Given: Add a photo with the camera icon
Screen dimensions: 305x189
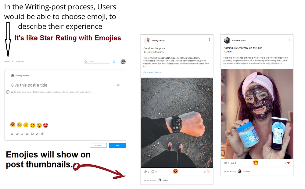Looking at the screenshot, I should click(x=12, y=134).
